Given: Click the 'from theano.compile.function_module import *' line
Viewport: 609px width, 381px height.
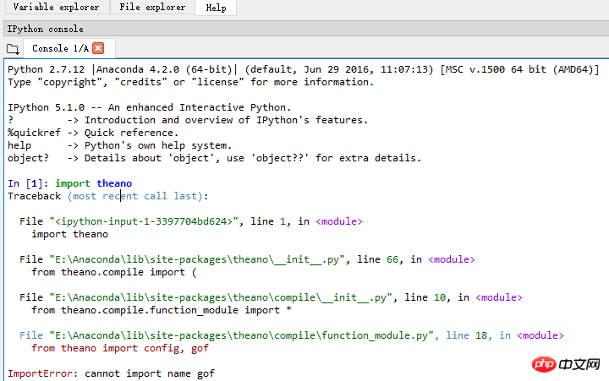Looking at the screenshot, I should 162,310.
